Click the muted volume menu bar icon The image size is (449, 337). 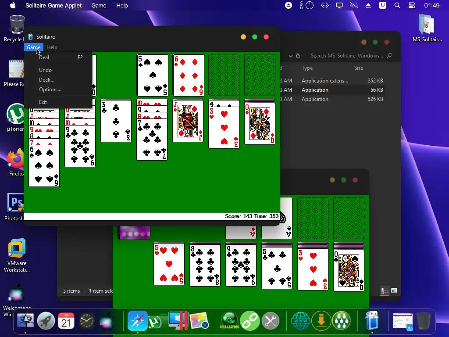click(x=354, y=5)
